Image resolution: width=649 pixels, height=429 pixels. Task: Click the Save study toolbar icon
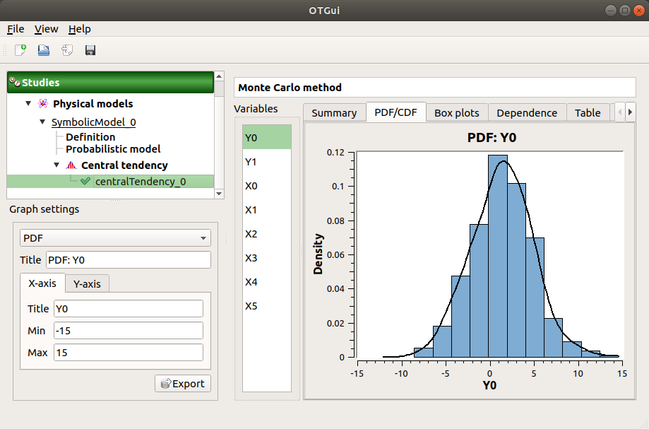tap(90, 50)
